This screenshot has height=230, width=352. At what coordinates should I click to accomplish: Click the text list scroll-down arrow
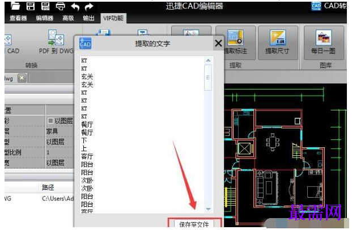[208, 209]
